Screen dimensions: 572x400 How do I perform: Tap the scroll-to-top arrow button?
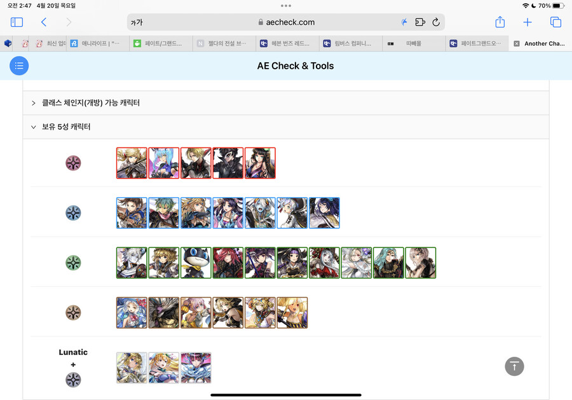(514, 366)
